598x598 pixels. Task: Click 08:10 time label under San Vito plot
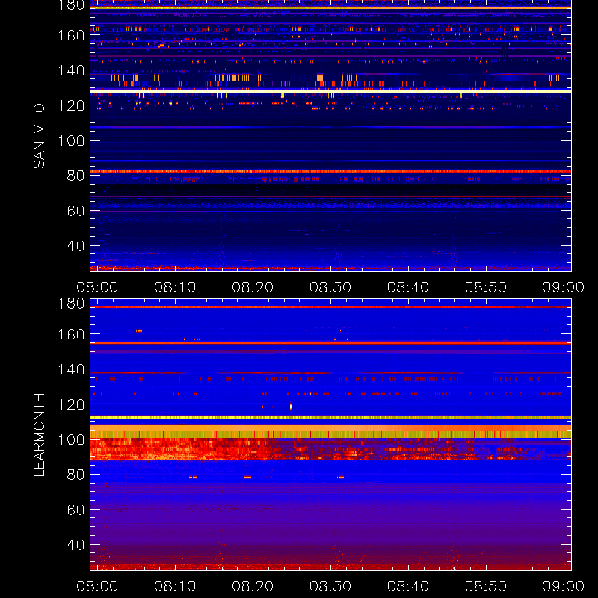[175, 287]
